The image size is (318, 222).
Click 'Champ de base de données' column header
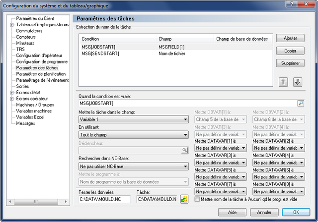[x=243, y=39]
